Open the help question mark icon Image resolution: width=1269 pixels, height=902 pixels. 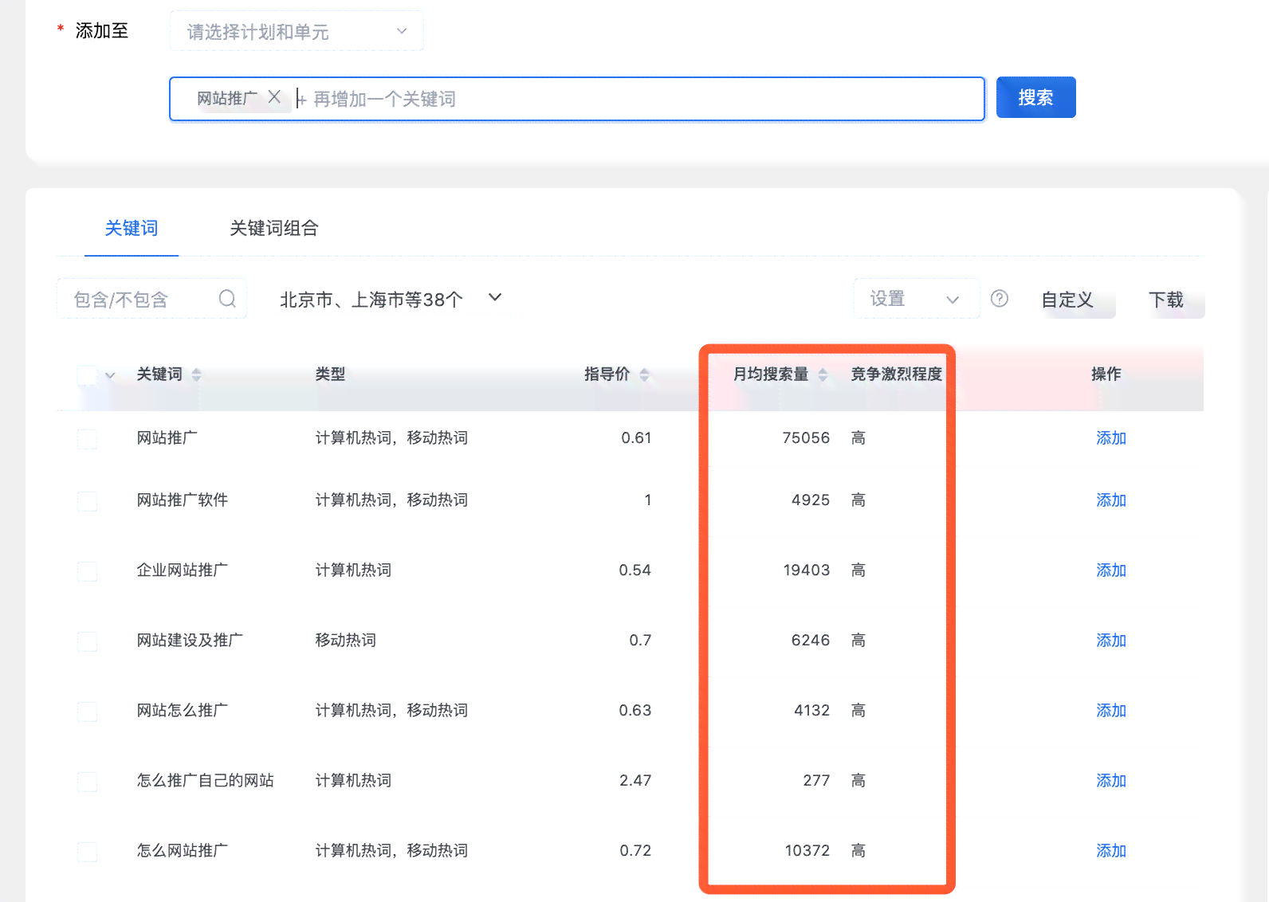click(999, 298)
